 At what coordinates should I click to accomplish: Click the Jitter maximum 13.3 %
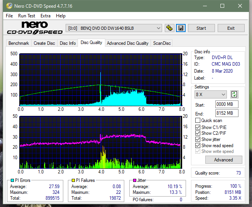coord(176,192)
